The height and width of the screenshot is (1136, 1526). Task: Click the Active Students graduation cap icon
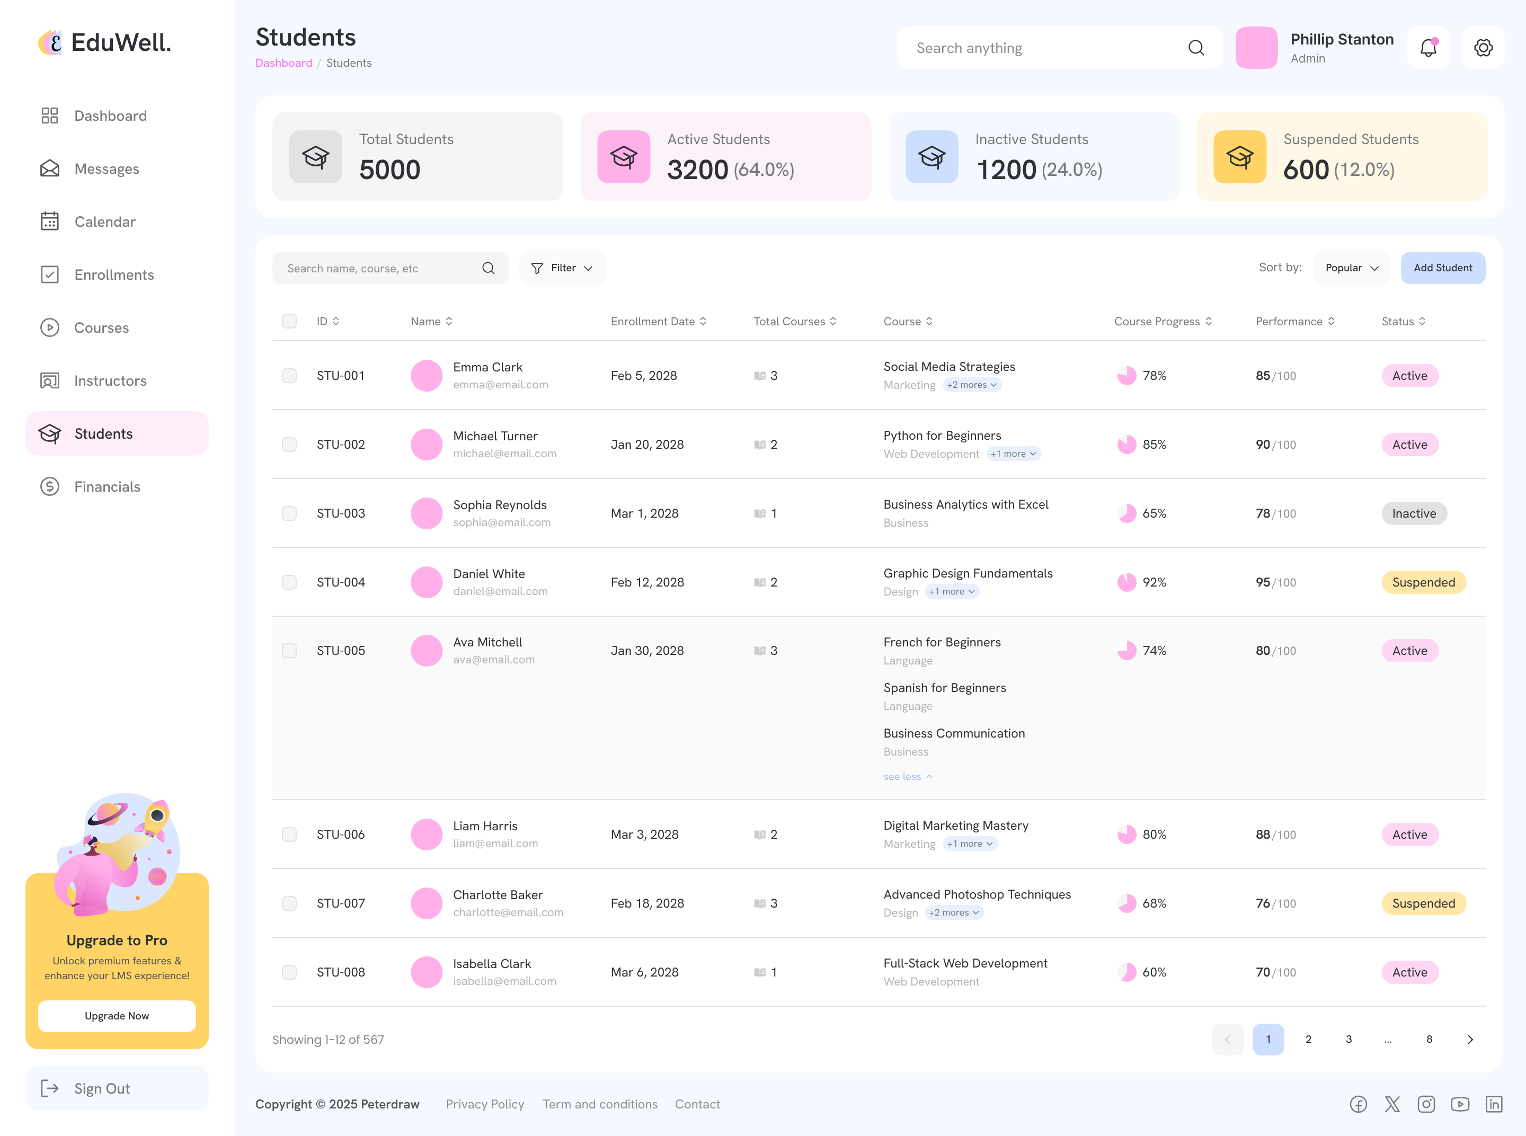tap(623, 157)
